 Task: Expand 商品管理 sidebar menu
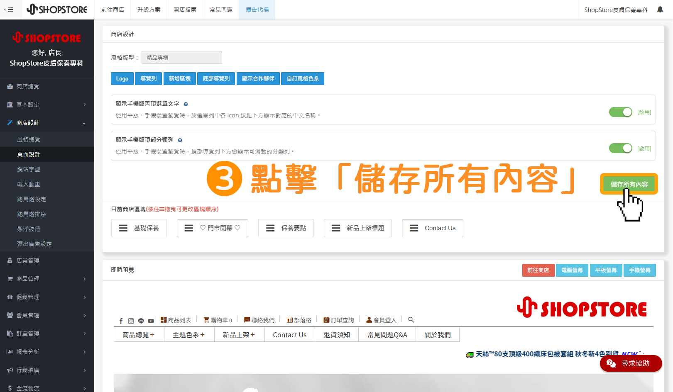tap(47, 279)
